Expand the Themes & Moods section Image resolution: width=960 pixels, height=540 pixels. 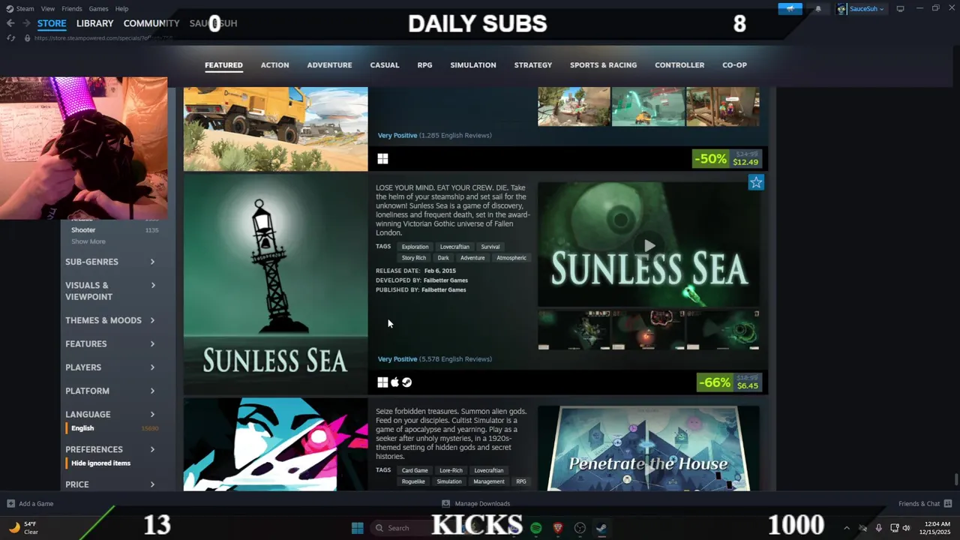pyautogui.click(x=110, y=320)
